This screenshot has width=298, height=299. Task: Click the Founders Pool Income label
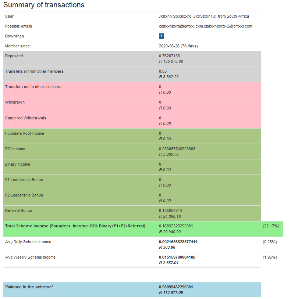pyautogui.click(x=25, y=133)
